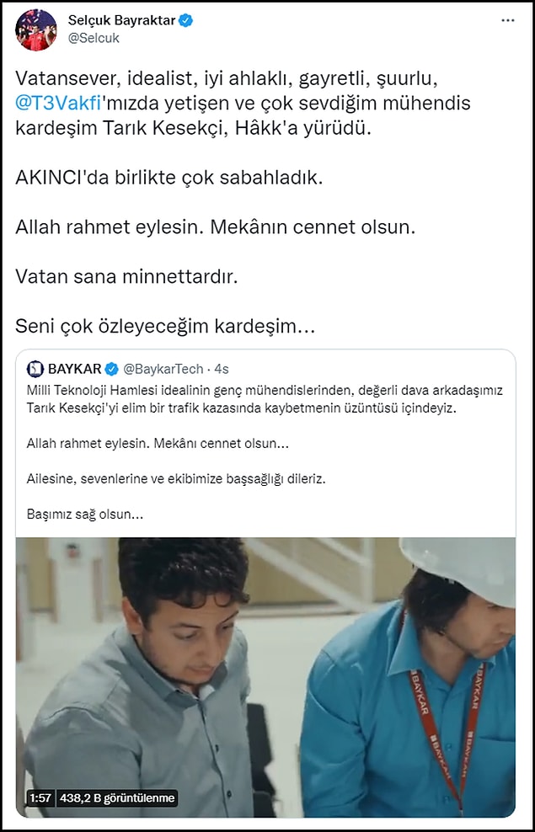Viewport: 535px width, 832px height.
Task: Click the 4s timestamp of quoted tweet
Action: (222, 369)
